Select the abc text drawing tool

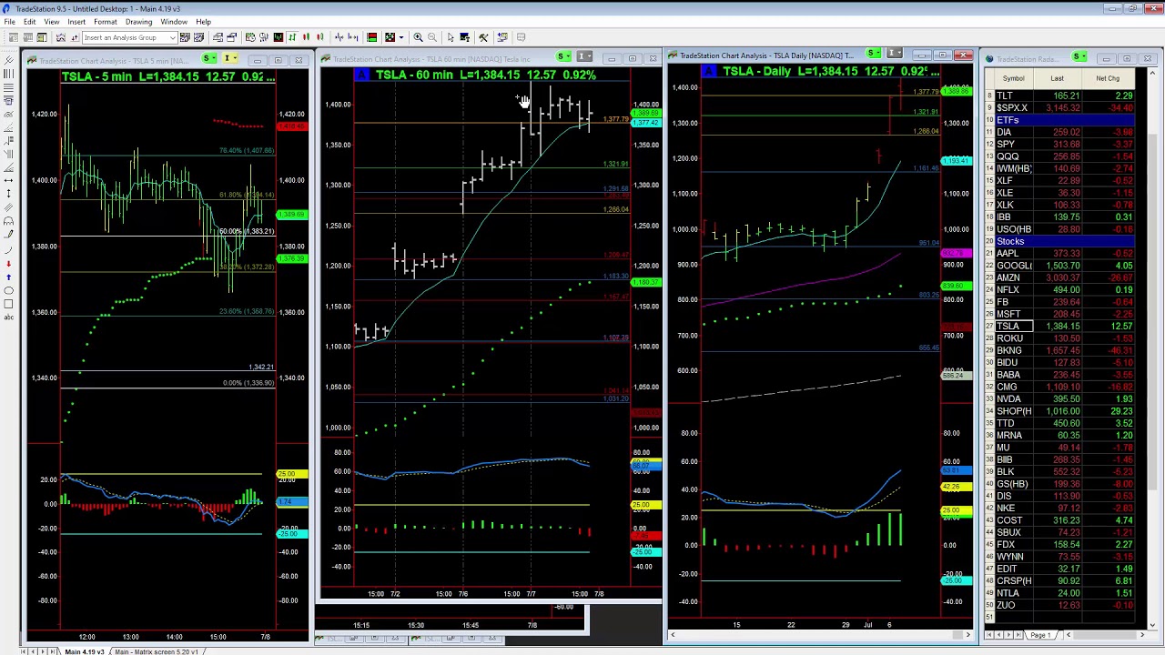pos(8,317)
